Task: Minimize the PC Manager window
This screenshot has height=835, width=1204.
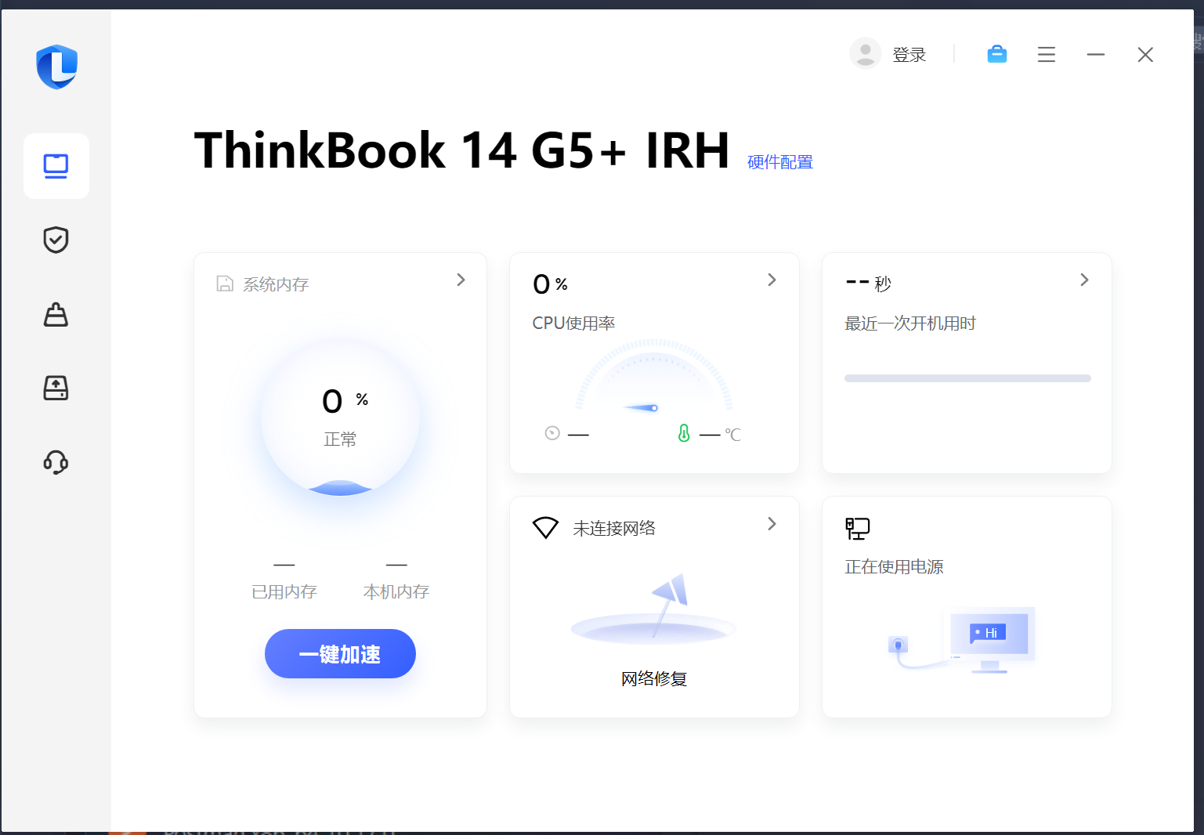Action: coord(1096,55)
